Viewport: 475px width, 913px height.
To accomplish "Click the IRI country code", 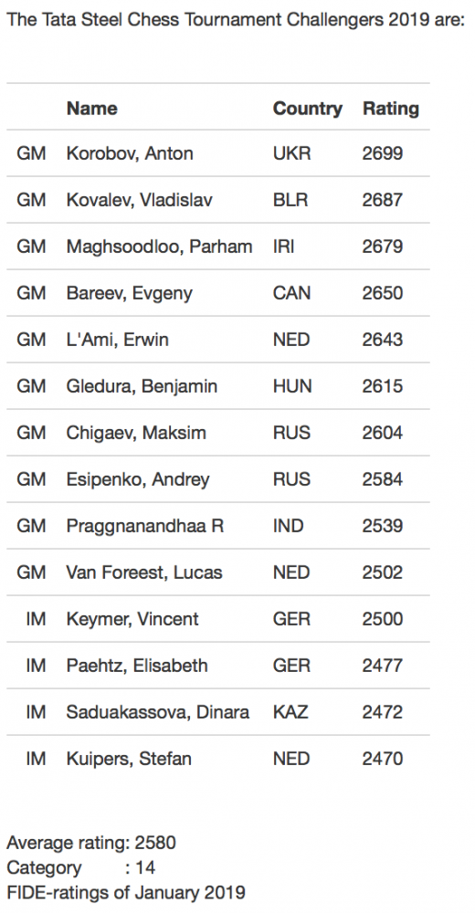I will pos(283,247).
